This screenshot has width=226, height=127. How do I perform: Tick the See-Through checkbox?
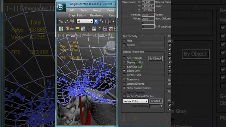pyautogui.click(x=124, y=58)
